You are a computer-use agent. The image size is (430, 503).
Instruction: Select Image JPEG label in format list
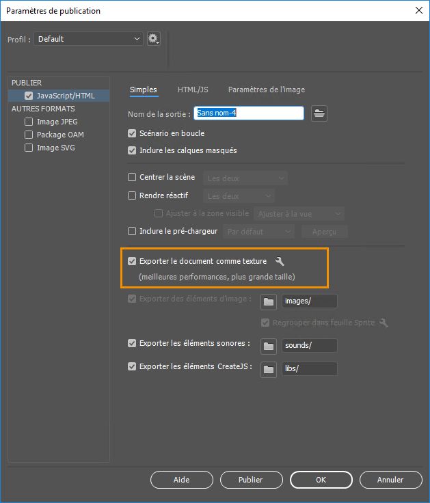[x=57, y=122]
